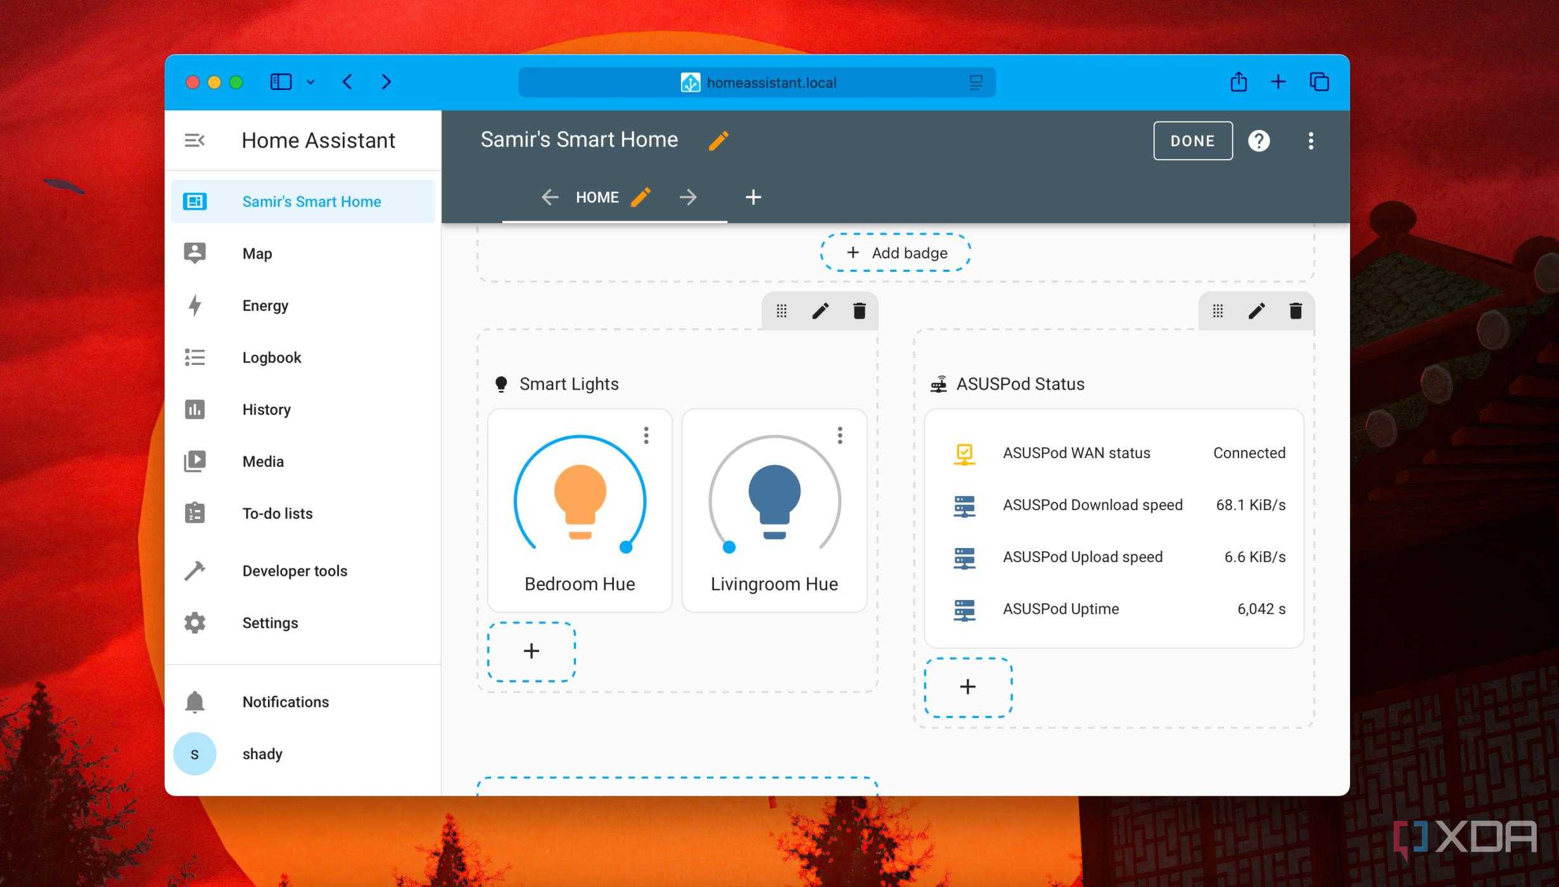The image size is (1559, 887).
Task: Edit the ASUSPod Status section
Action: [x=1256, y=310]
